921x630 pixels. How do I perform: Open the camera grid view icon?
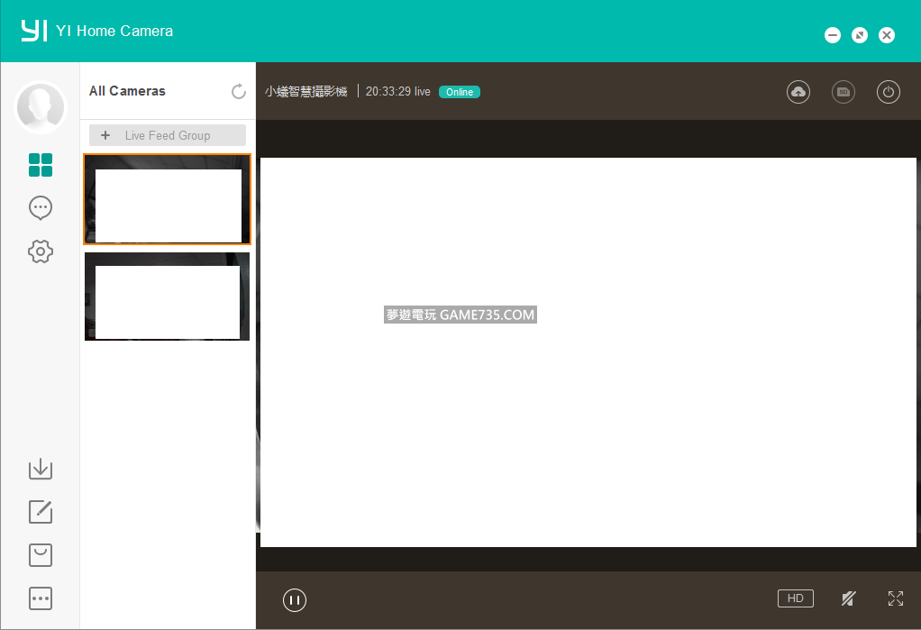41,165
